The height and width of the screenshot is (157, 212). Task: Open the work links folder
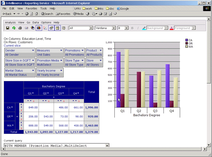(x=87, y=8)
